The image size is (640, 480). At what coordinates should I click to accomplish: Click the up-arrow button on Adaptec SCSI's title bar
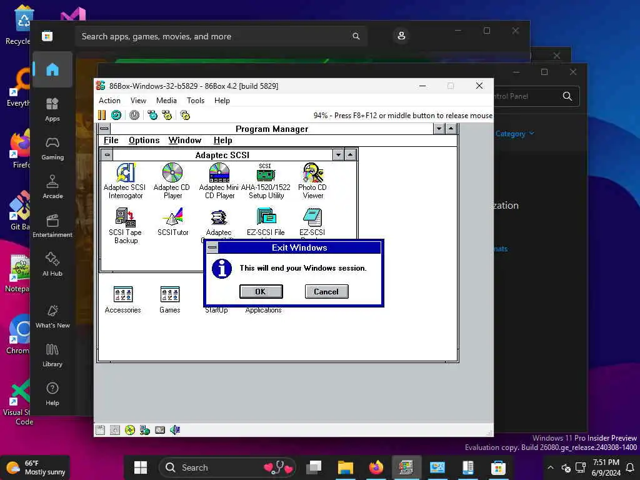[x=351, y=155]
